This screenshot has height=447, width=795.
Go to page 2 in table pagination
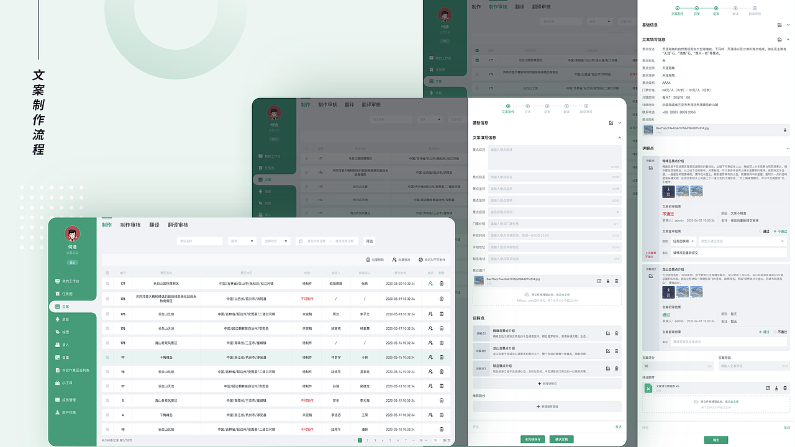[x=366, y=440]
